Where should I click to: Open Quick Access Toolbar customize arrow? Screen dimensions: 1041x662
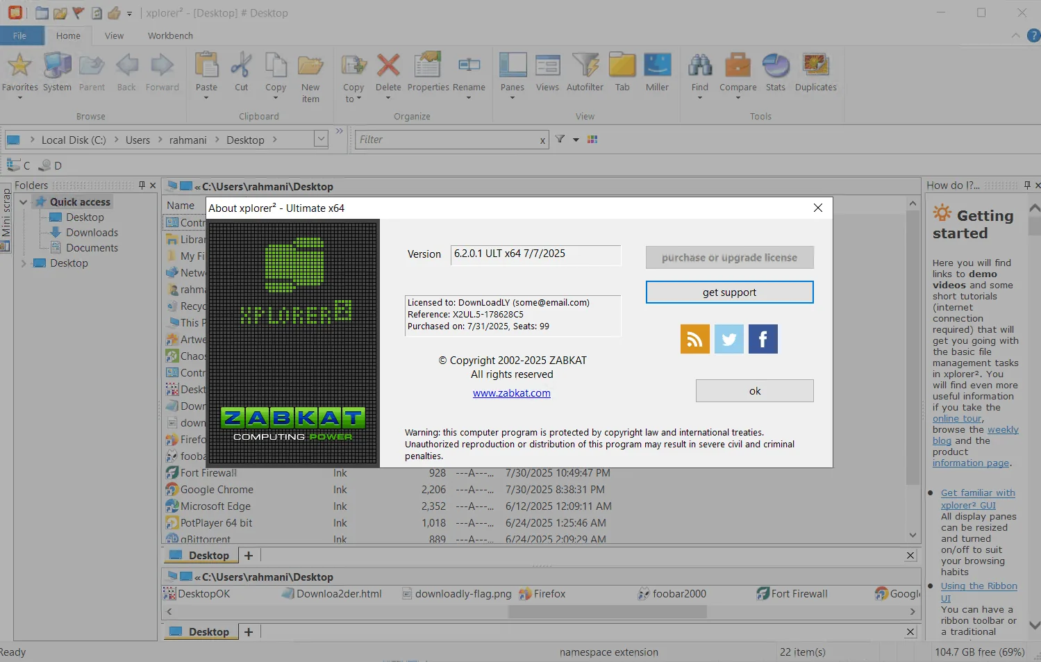coord(129,13)
